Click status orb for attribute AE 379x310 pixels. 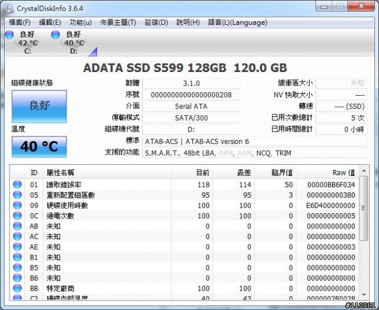[x=17, y=247]
